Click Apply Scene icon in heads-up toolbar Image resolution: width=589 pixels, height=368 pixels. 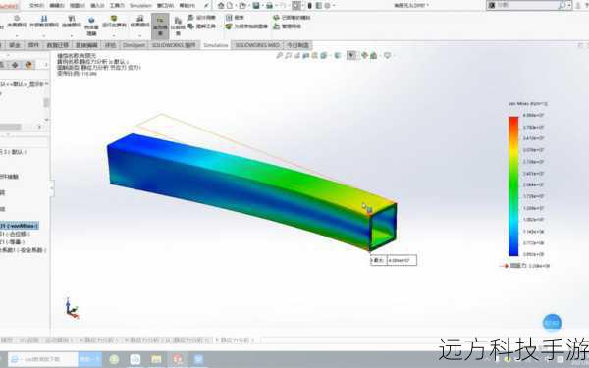point(373,56)
